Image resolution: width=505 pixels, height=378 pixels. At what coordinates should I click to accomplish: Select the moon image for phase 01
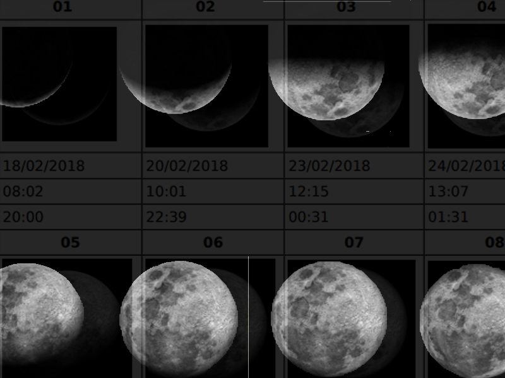tap(59, 84)
